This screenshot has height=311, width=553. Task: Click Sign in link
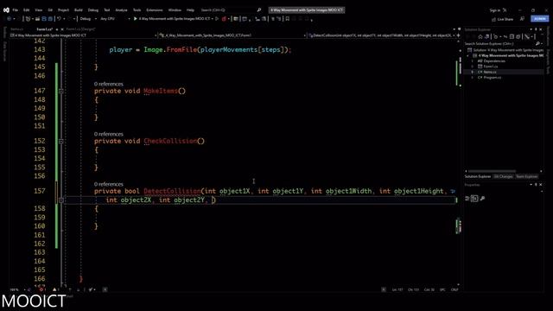coord(495,10)
